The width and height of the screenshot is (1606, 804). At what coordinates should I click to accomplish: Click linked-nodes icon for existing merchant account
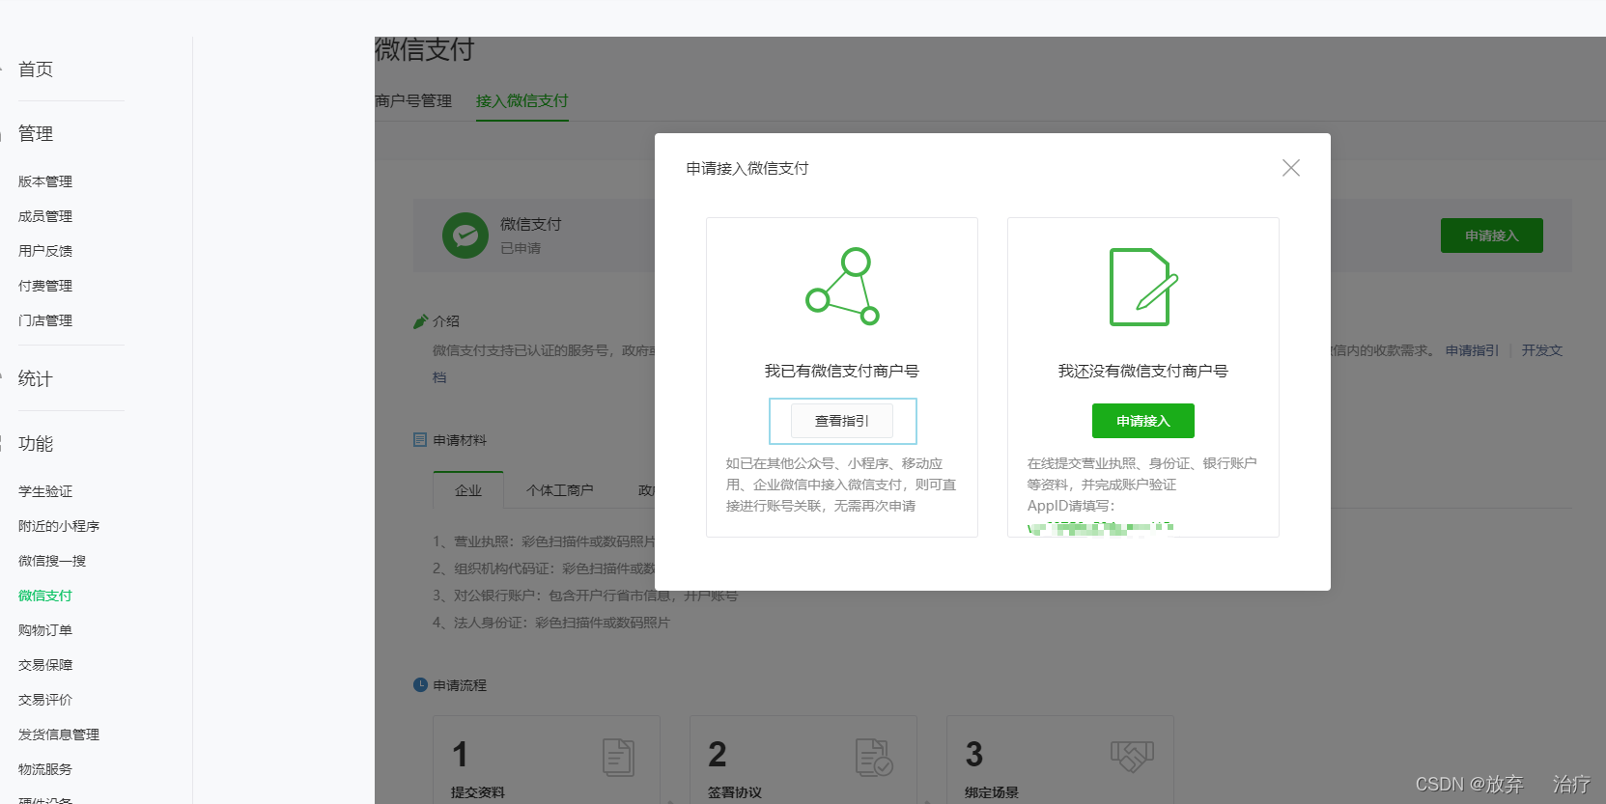click(843, 287)
